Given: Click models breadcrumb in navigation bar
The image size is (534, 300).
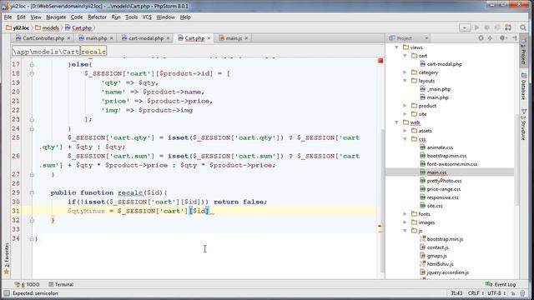Looking at the screenshot, I should tap(47, 27).
